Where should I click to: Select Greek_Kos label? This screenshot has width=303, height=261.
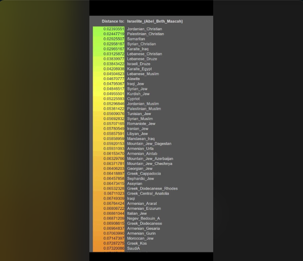(x=137, y=243)
